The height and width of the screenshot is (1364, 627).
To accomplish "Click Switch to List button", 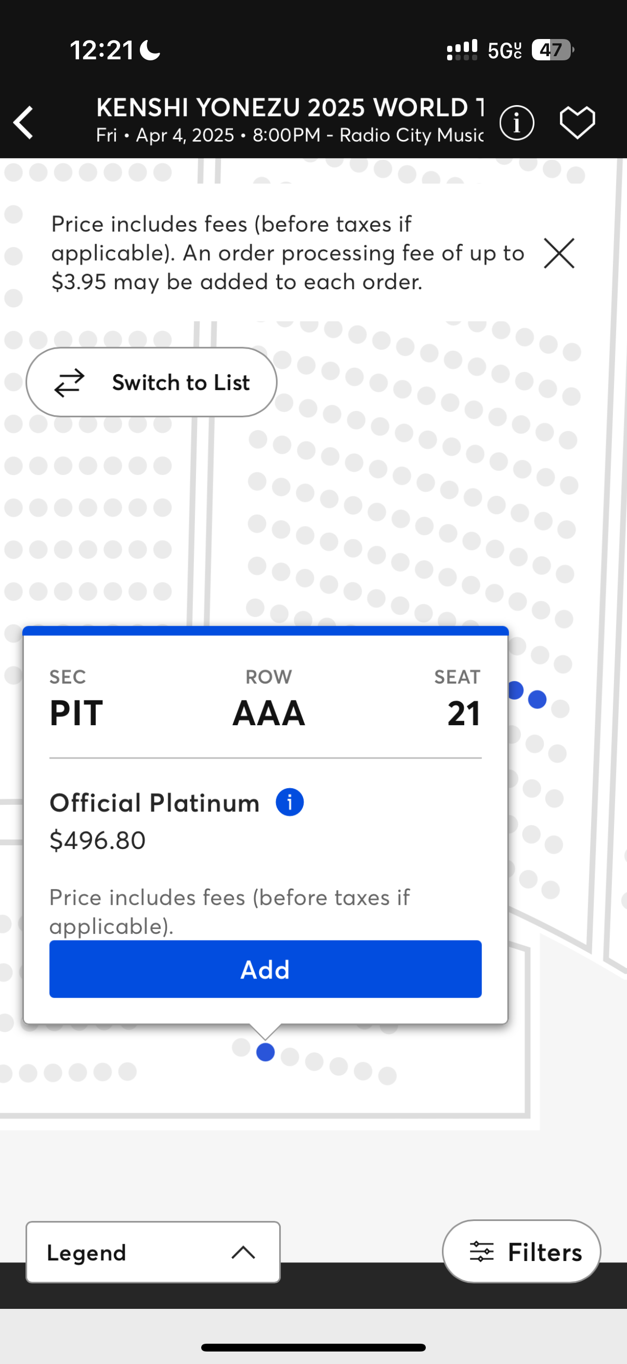I will coord(151,382).
